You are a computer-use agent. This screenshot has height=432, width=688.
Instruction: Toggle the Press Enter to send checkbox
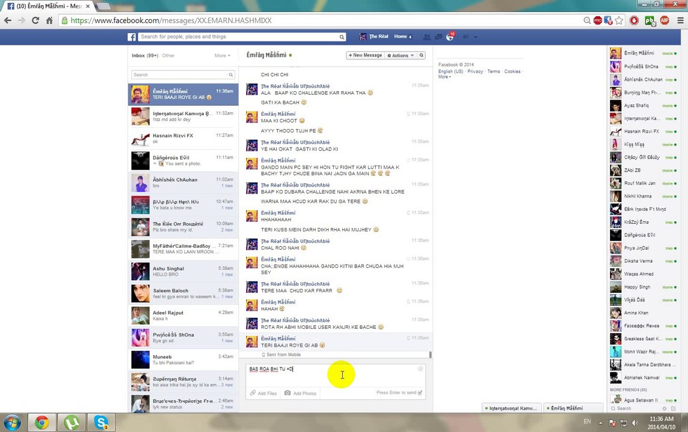(420, 392)
